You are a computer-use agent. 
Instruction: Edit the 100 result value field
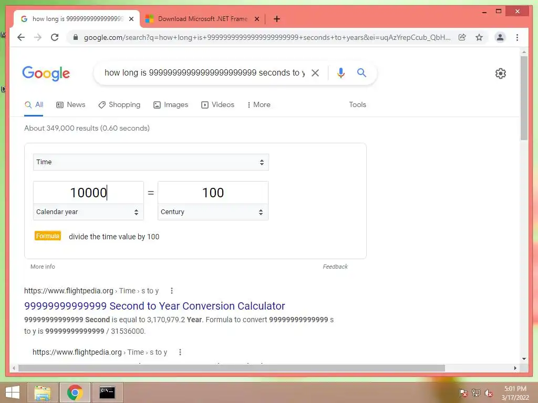[213, 193]
